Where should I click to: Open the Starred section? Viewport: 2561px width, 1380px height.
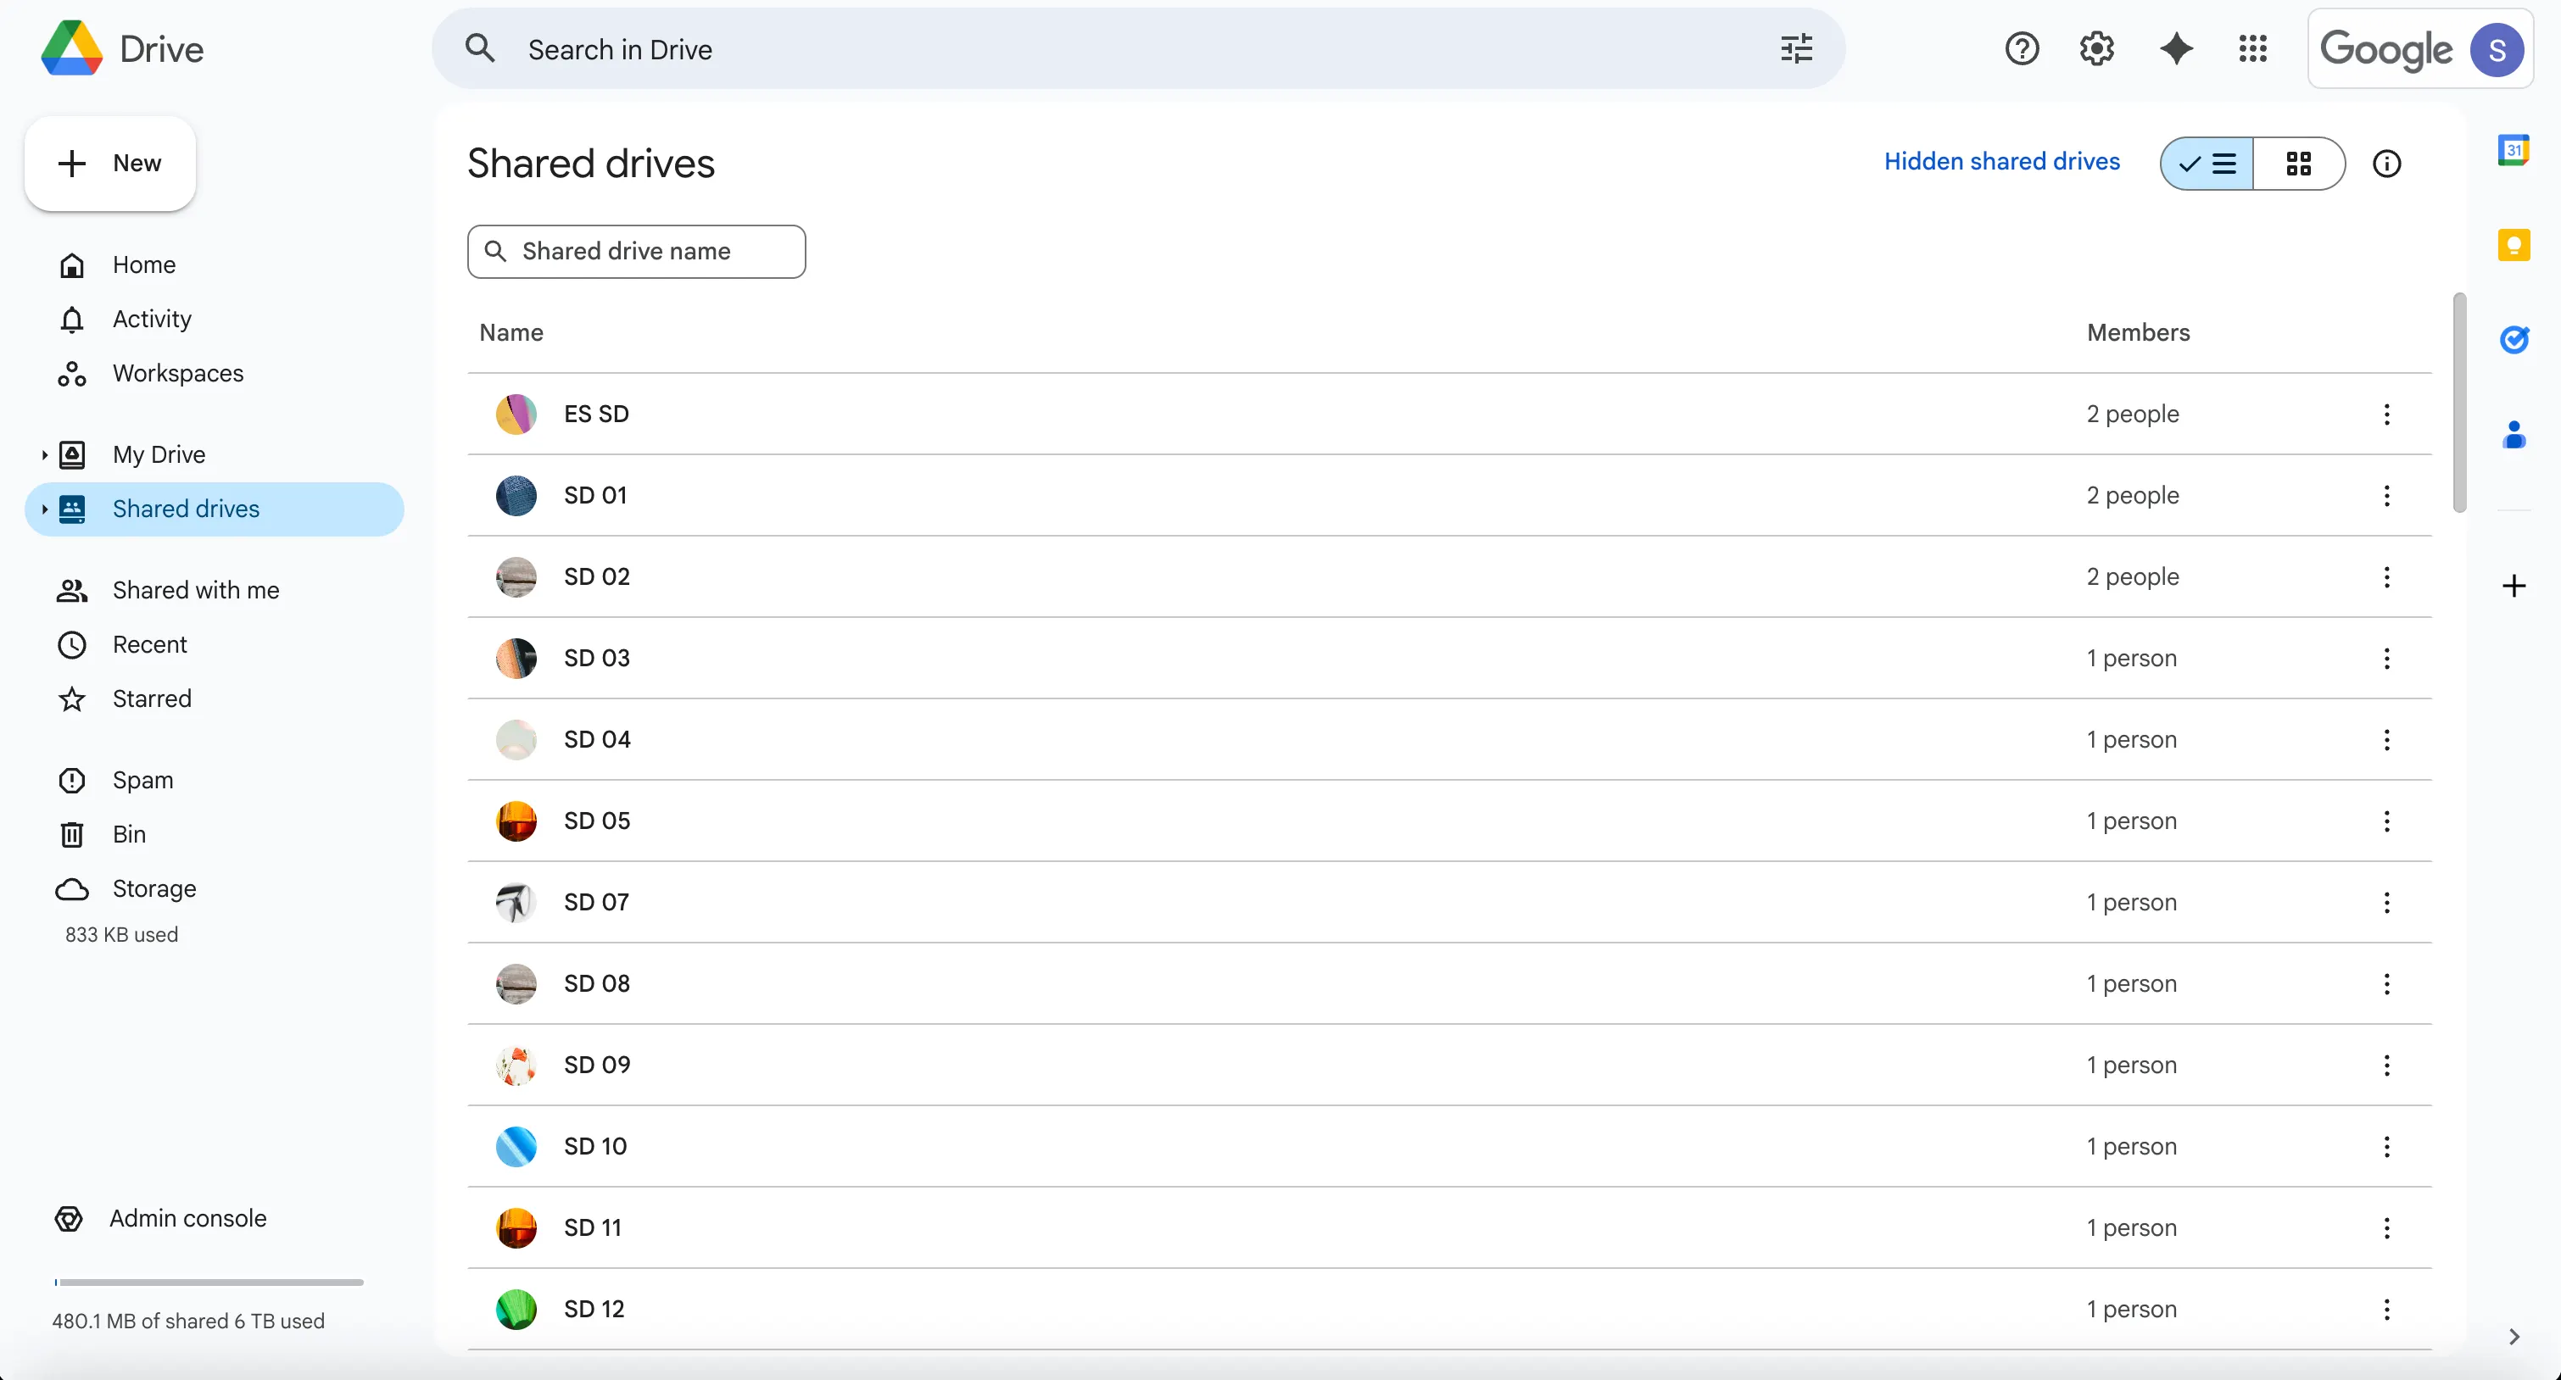151,698
